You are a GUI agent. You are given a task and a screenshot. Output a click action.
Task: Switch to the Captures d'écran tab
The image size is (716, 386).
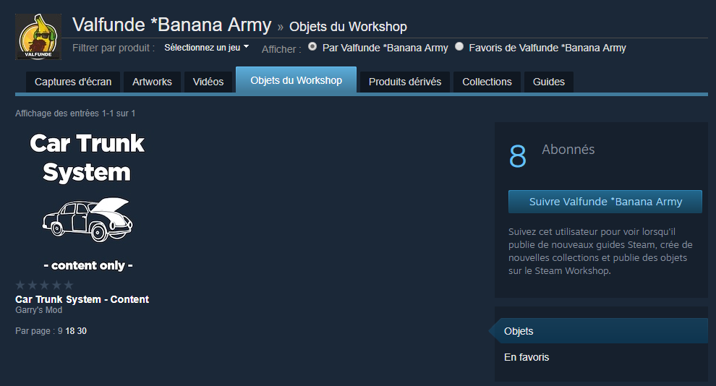73,82
